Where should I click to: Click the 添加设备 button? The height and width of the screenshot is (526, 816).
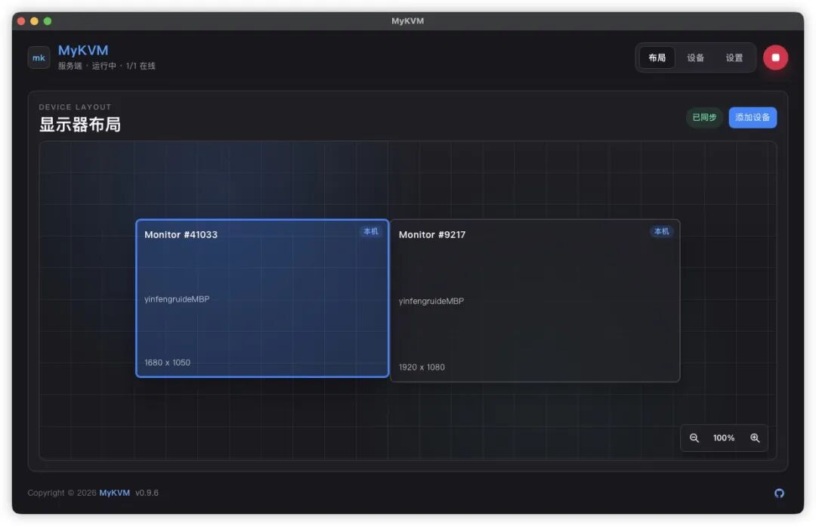tap(753, 118)
